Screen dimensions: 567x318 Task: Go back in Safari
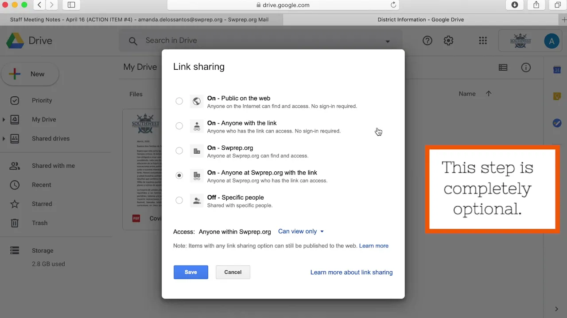pyautogui.click(x=39, y=5)
